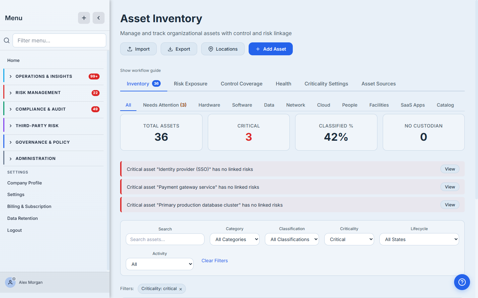Open the Catalog sub-tab
478x298 pixels.
pos(445,105)
